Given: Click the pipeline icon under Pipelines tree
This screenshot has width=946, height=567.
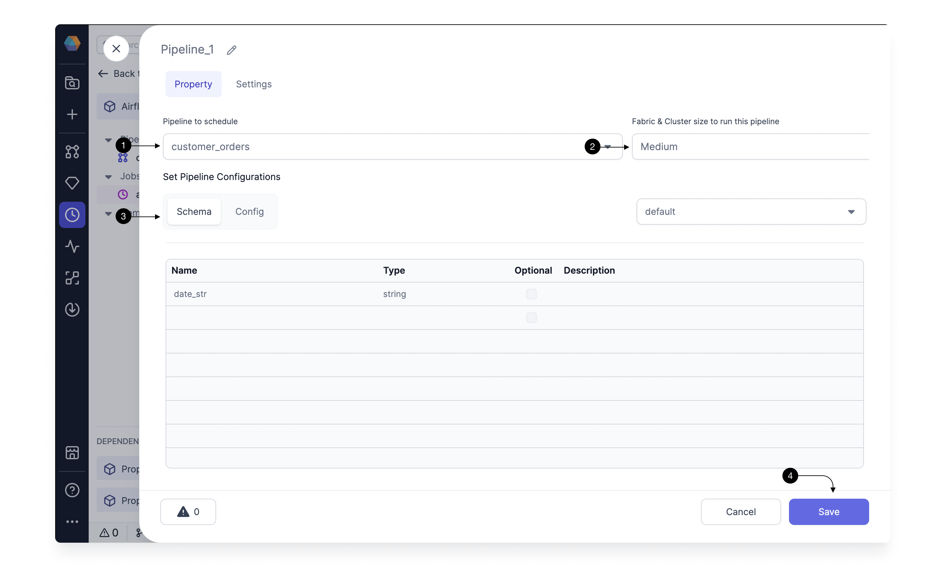Looking at the screenshot, I should pyautogui.click(x=123, y=158).
